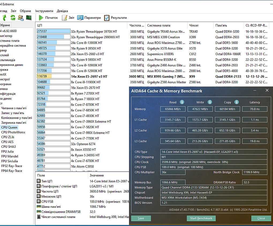This screenshot has width=273, height=226.
Task: Select the 16x Atom C3958 row
Action: click(x=82, y=166)
